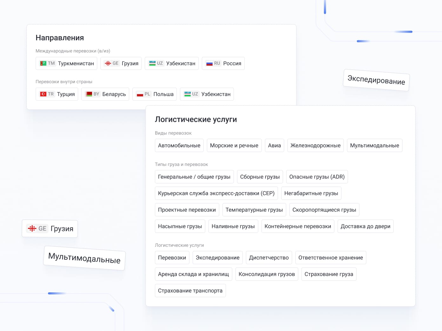442x331 pixels.
Task: Click the Страхование транспорта chip
Action: 190,291
